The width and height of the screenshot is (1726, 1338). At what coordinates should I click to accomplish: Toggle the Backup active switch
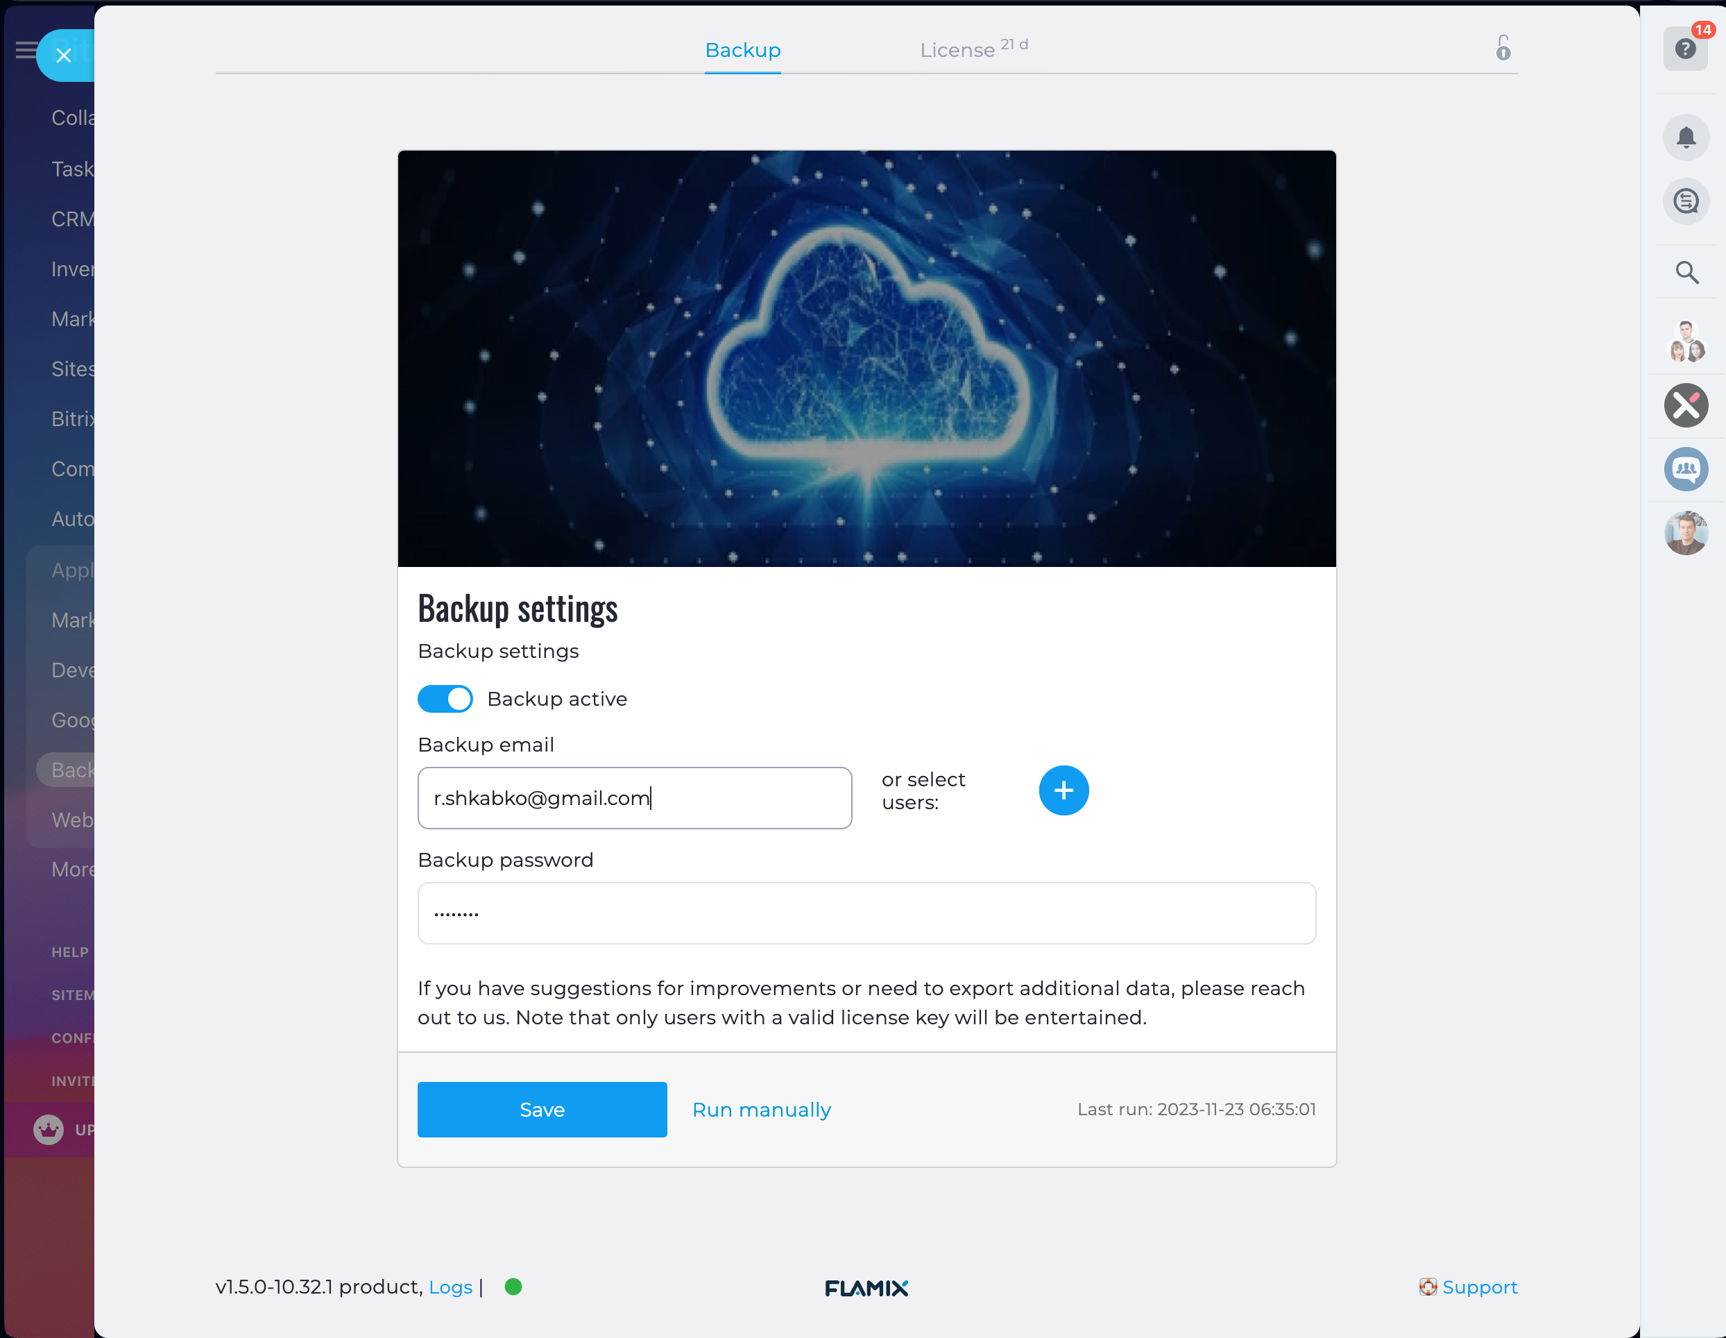pos(445,699)
